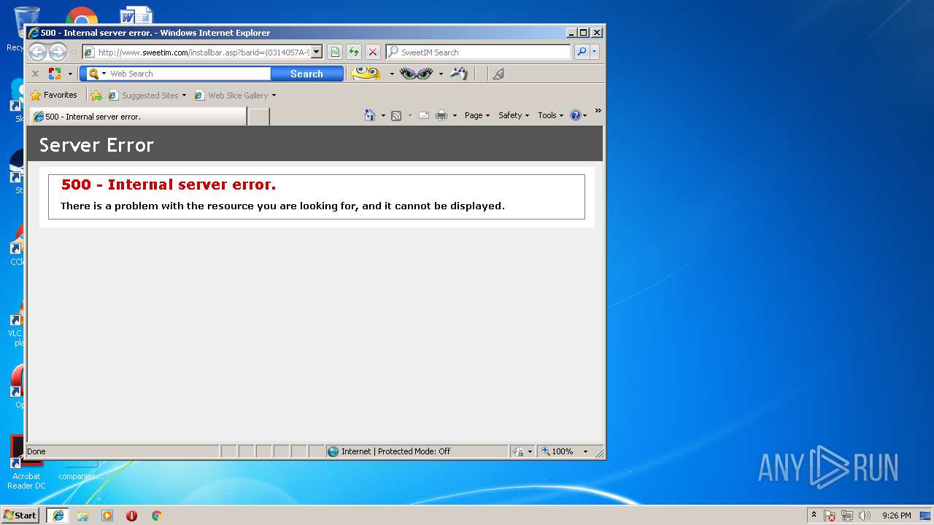934x525 pixels.
Task: Refresh the page with the green arrows icon
Action: [354, 52]
